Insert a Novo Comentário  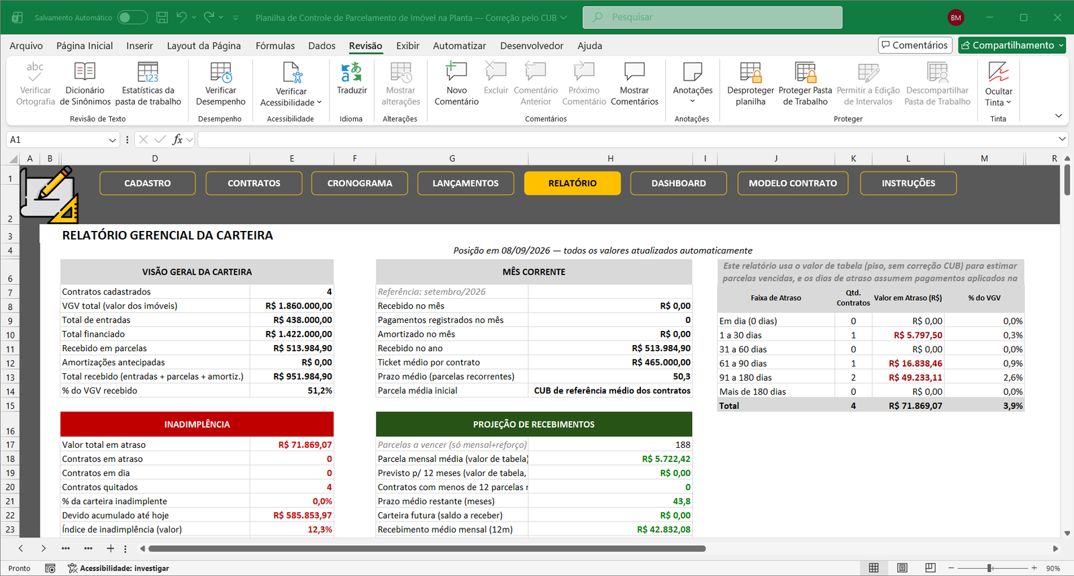point(456,83)
